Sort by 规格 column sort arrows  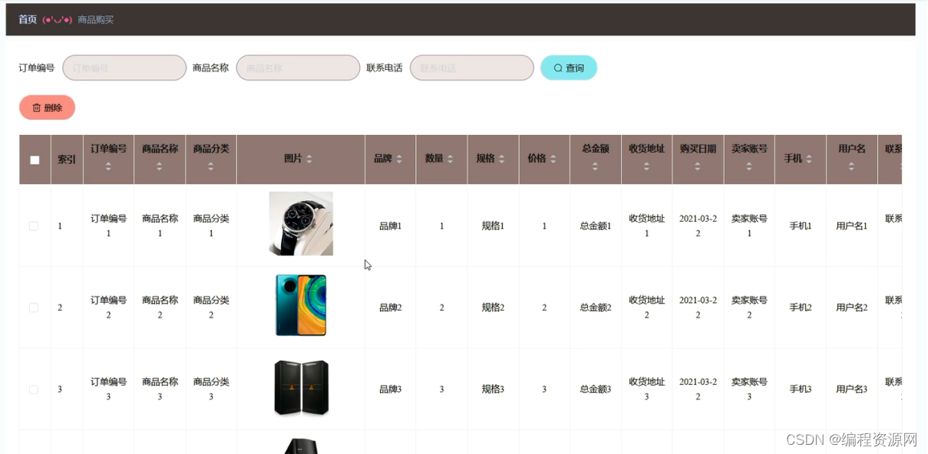501,159
